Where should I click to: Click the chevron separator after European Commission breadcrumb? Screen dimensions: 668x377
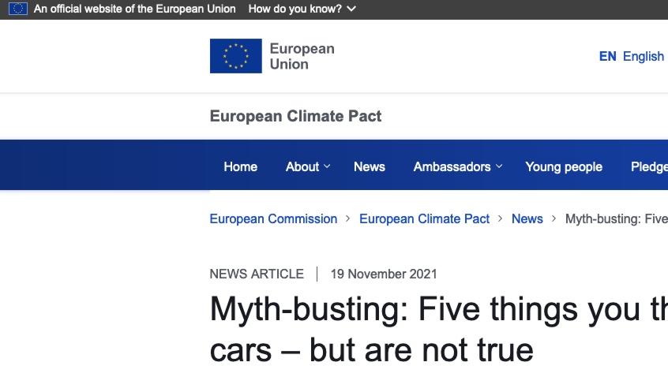tap(348, 218)
